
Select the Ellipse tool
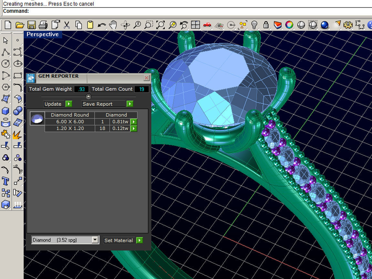click(17, 64)
